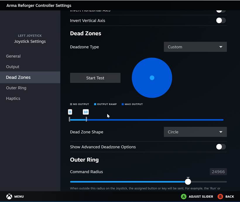Image resolution: width=240 pixels, height=202 pixels.
Task: Click the Outer Ring section heading
Action: (x=84, y=160)
